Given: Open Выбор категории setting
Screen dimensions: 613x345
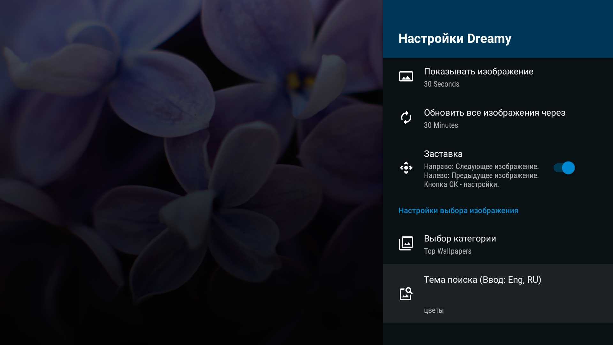Looking at the screenshot, I should (498, 244).
